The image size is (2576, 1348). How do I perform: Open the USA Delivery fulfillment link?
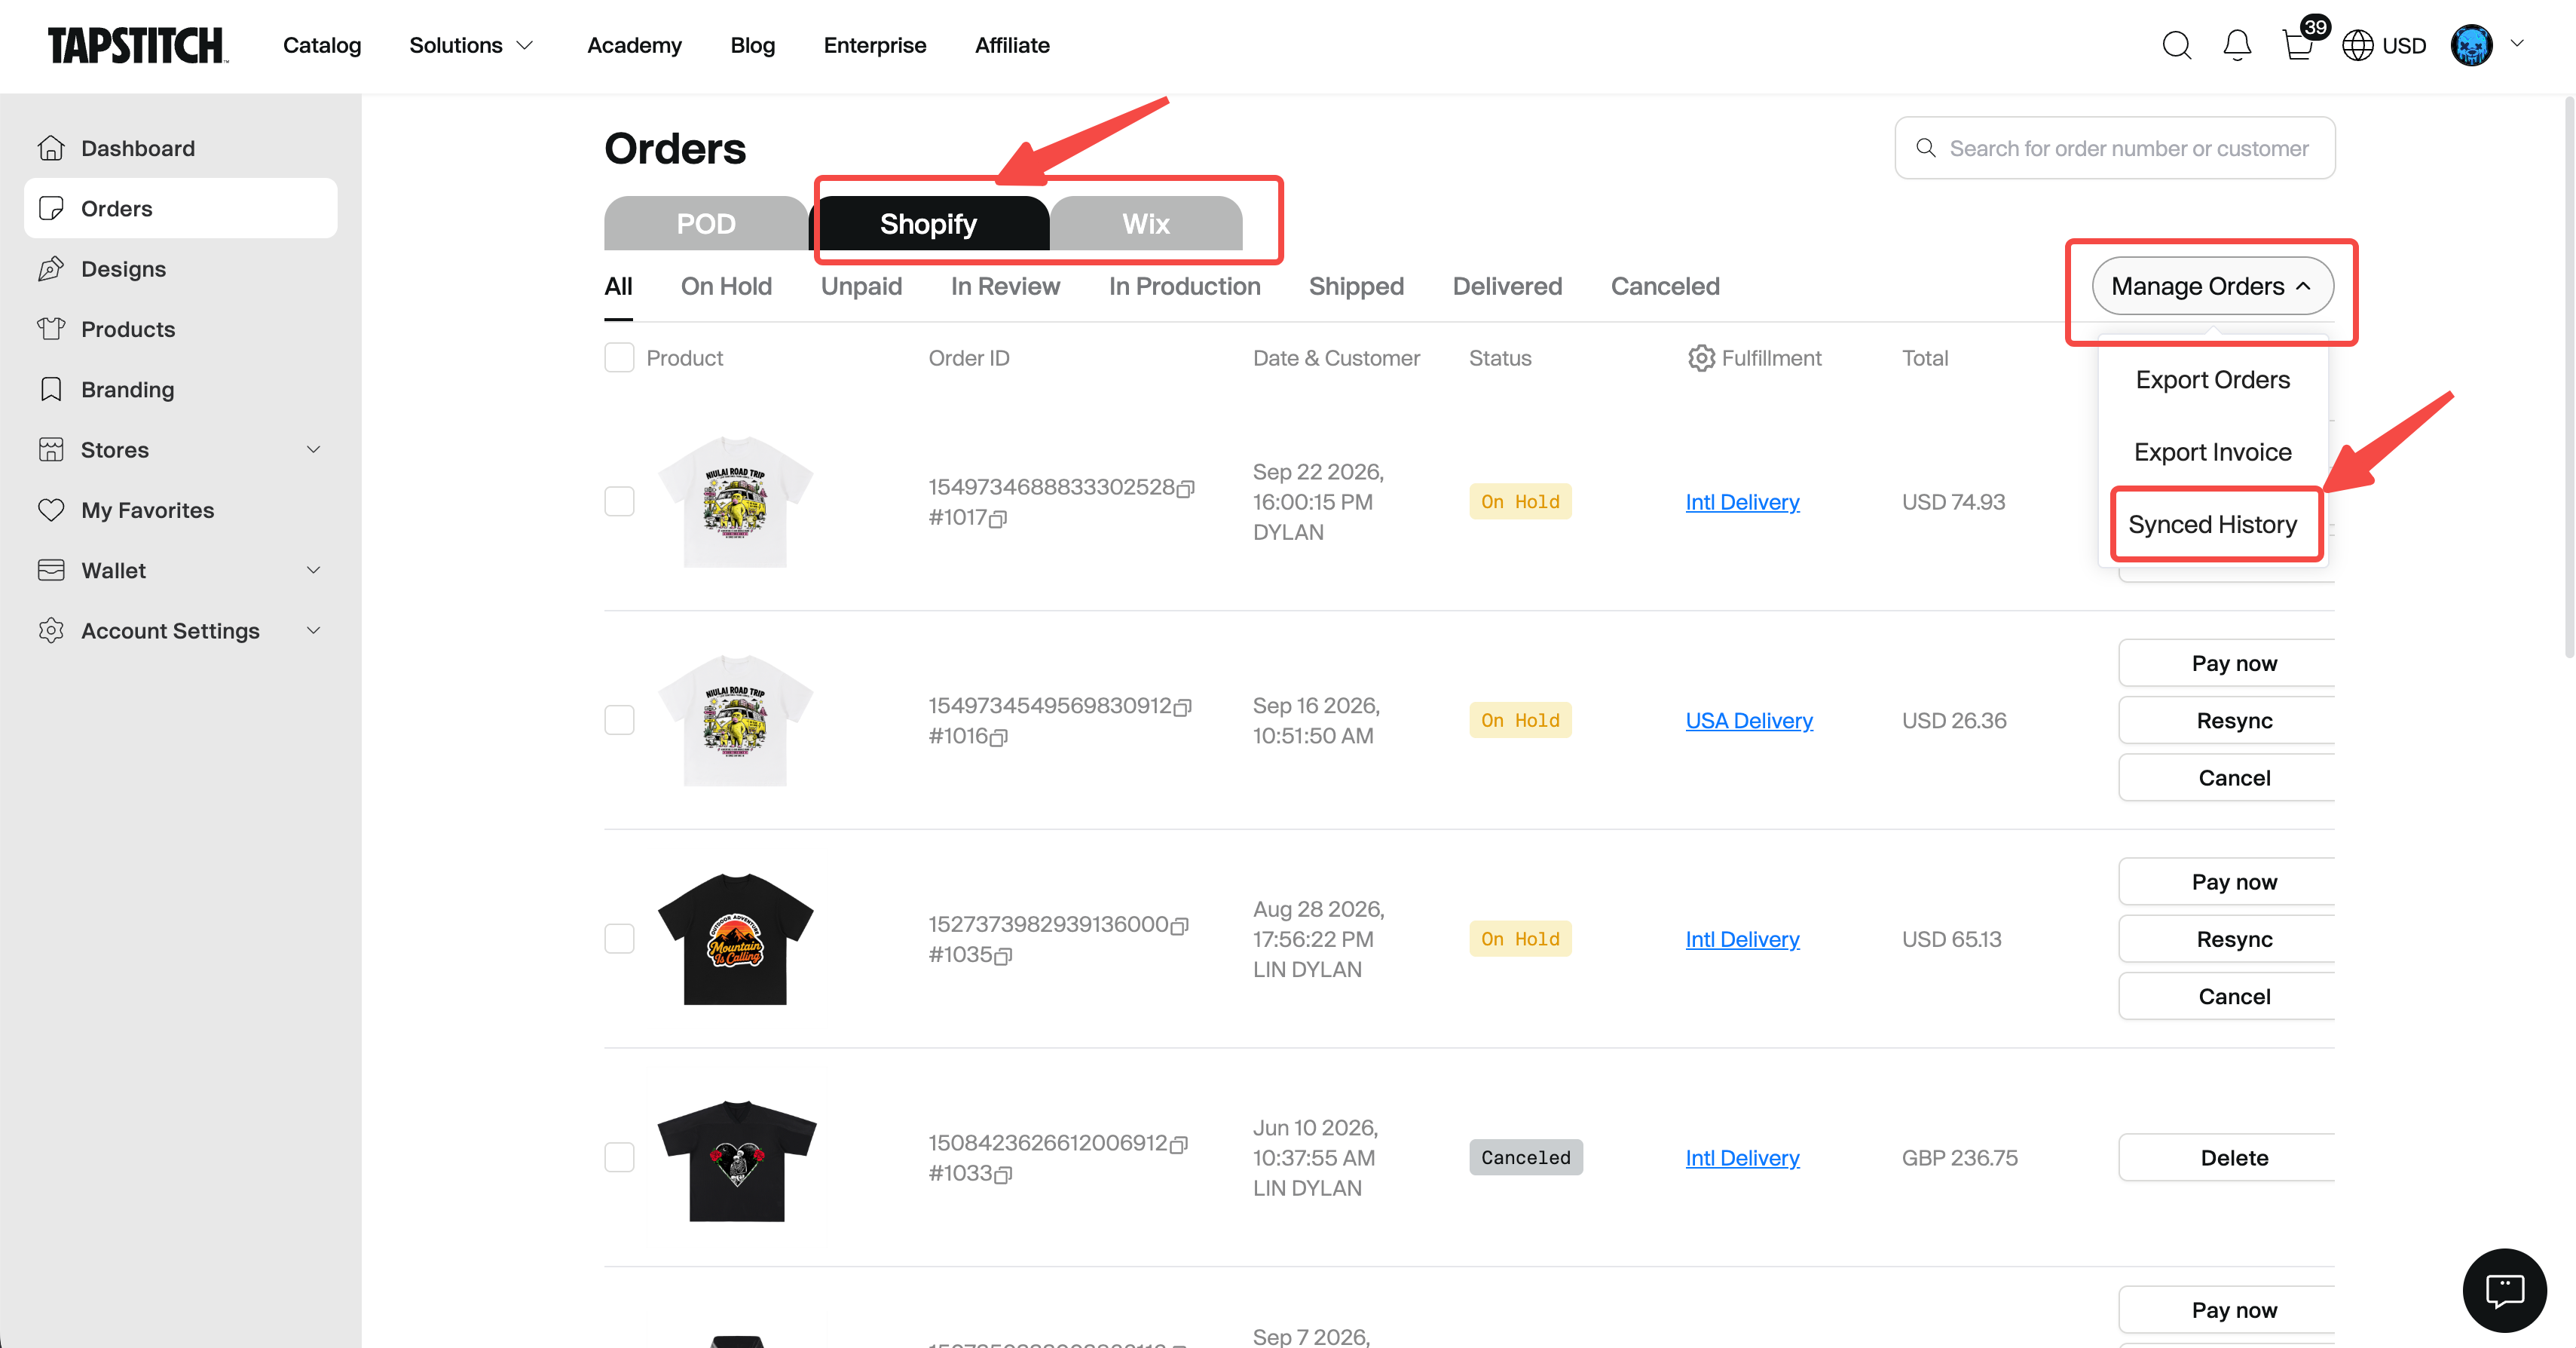point(1749,721)
